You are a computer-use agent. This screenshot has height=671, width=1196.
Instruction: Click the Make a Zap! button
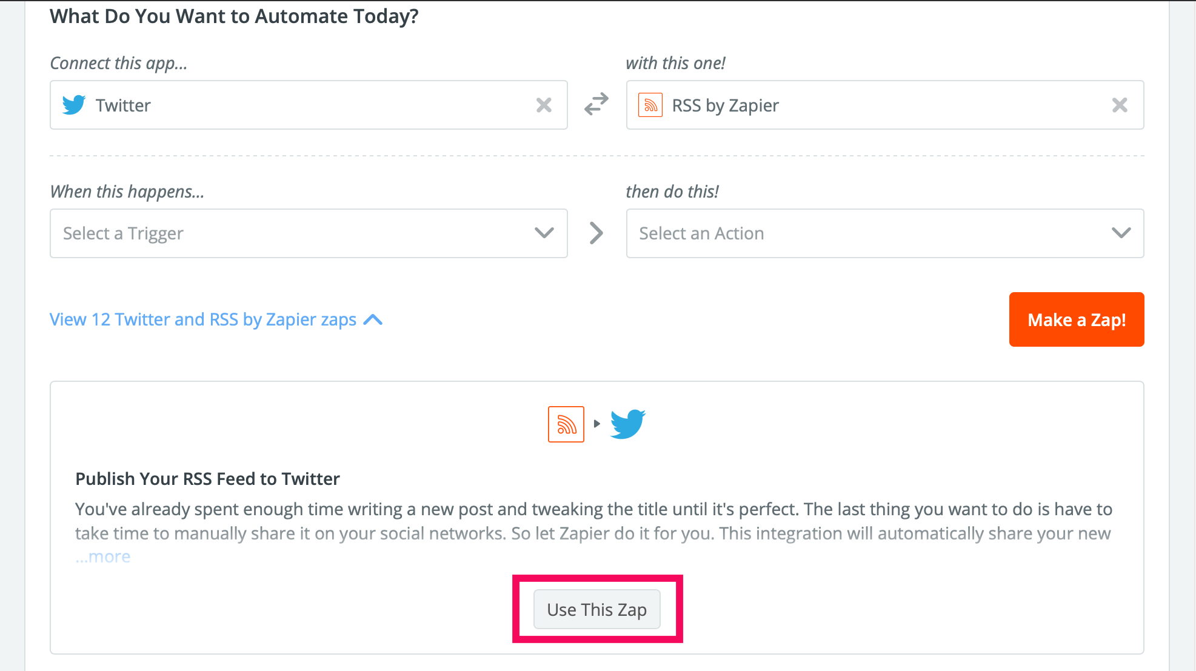point(1077,319)
